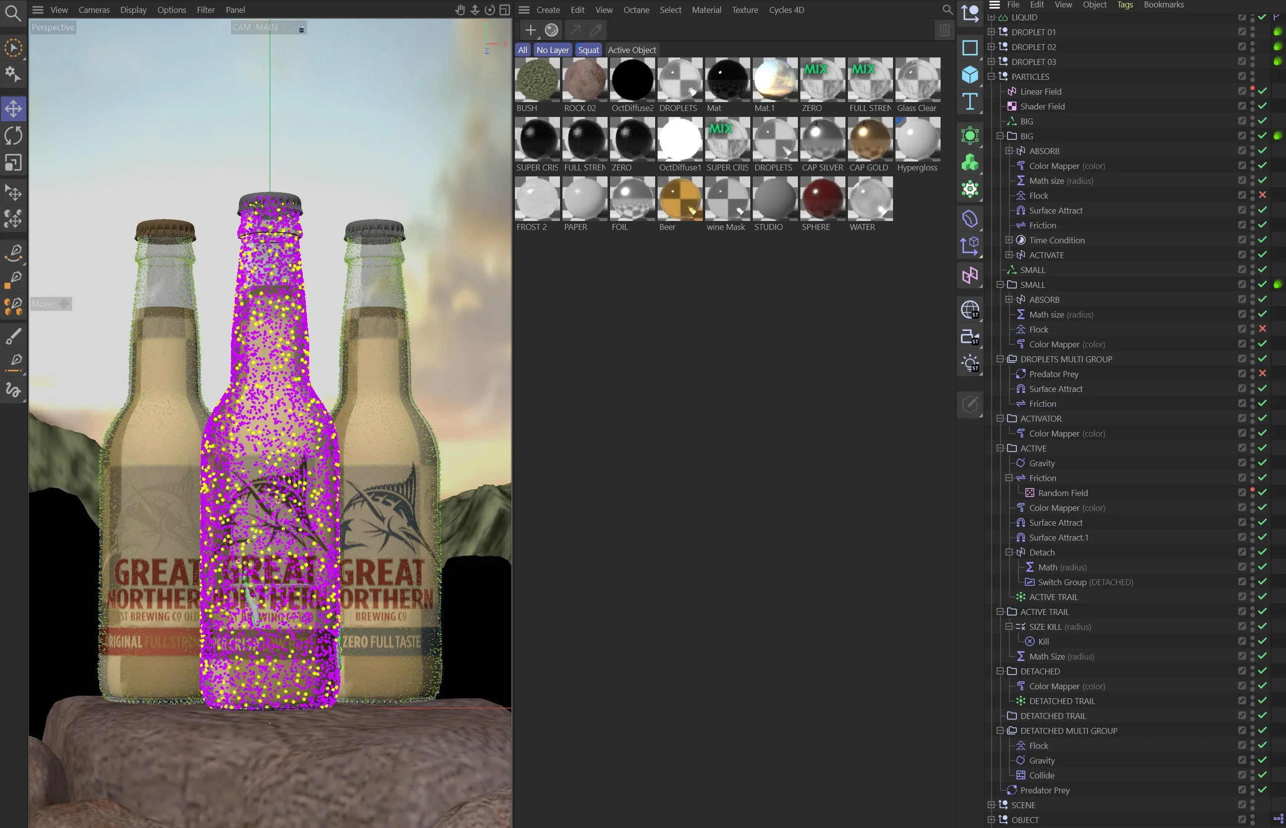This screenshot has height=828, width=1286.
Task: Click the viewport pan hand icon
Action: (x=460, y=10)
